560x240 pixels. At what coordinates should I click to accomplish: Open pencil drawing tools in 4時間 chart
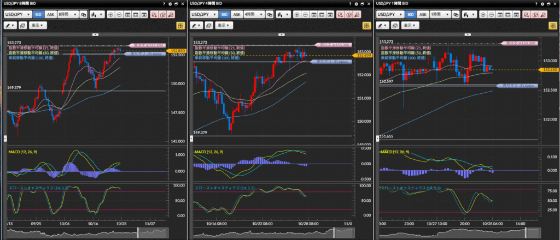[196, 25]
